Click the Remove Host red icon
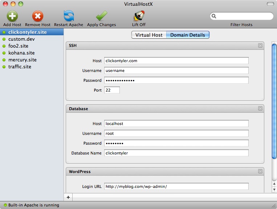The height and width of the screenshot is (209, 277). tap(38, 16)
